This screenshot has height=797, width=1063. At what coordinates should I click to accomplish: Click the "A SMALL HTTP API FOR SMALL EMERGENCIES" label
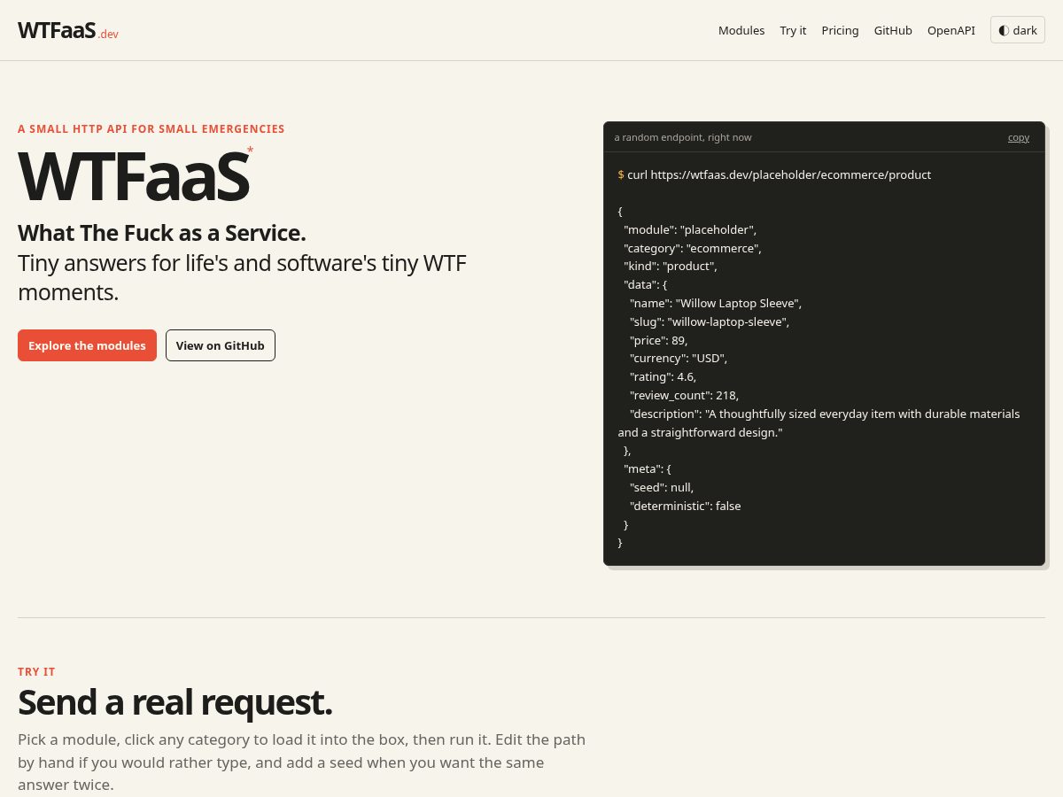[x=151, y=128]
